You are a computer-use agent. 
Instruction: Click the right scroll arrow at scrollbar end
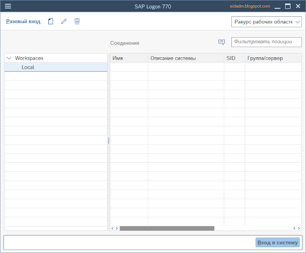pyautogui.click(x=299, y=228)
